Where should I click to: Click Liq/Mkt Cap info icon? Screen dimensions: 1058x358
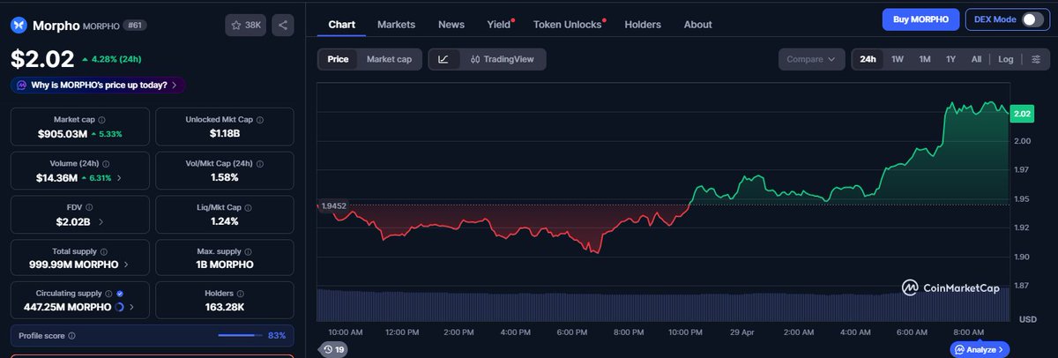pos(250,206)
